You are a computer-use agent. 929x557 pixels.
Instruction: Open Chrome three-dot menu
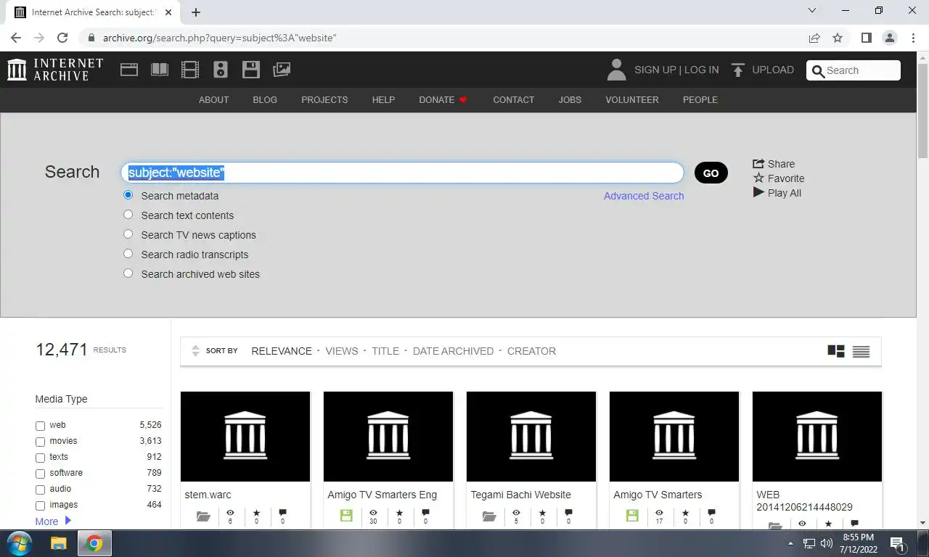(912, 38)
